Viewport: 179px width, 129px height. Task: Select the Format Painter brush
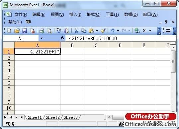103,31
